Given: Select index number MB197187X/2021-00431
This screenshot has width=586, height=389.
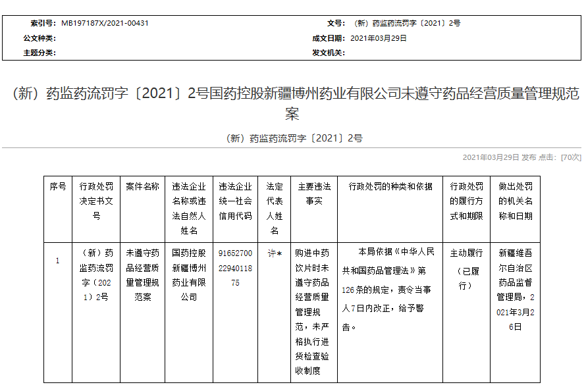Looking at the screenshot, I should [x=105, y=23].
